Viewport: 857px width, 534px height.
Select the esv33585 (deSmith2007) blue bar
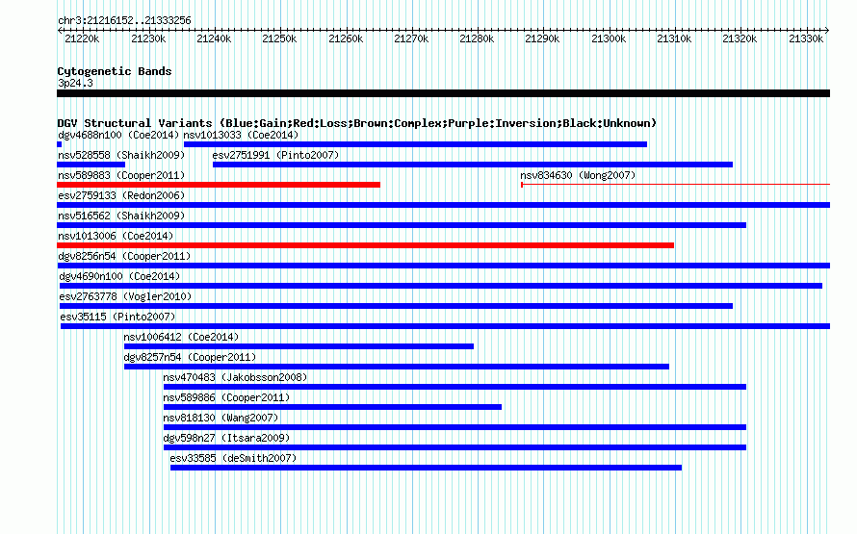click(426, 468)
